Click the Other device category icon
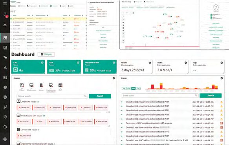The height and width of the screenshot is (145, 229). 22,85
